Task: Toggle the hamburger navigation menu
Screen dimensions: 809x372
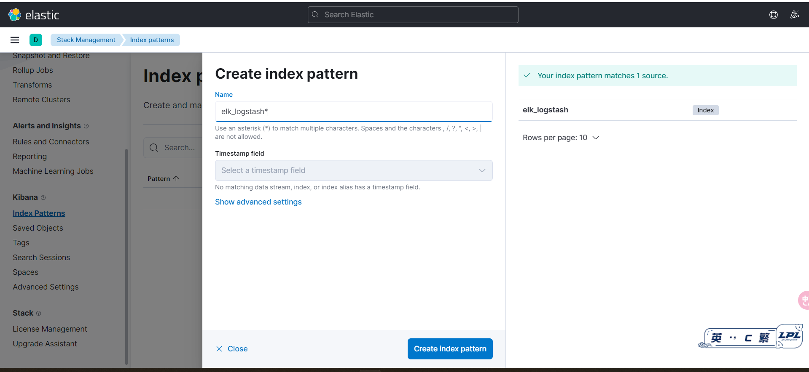Action: tap(15, 40)
